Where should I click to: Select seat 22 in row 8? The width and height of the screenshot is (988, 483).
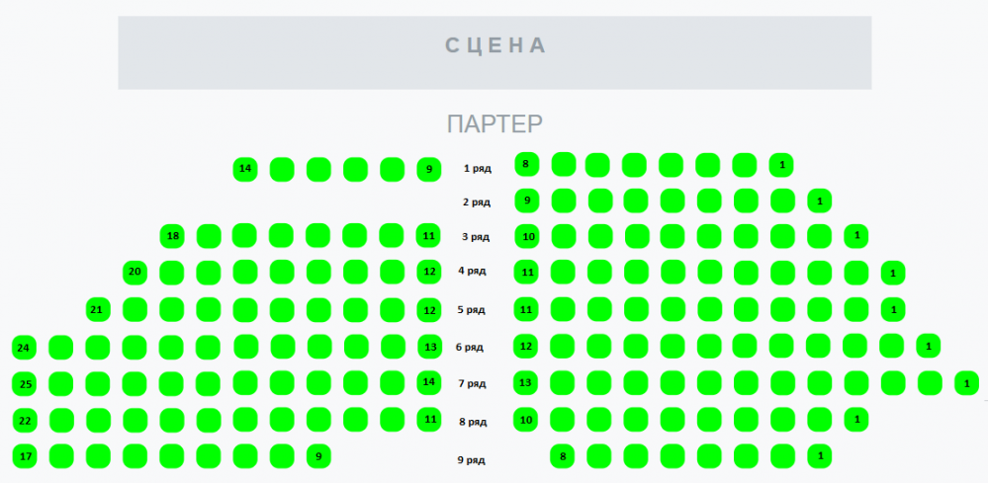click(x=25, y=421)
